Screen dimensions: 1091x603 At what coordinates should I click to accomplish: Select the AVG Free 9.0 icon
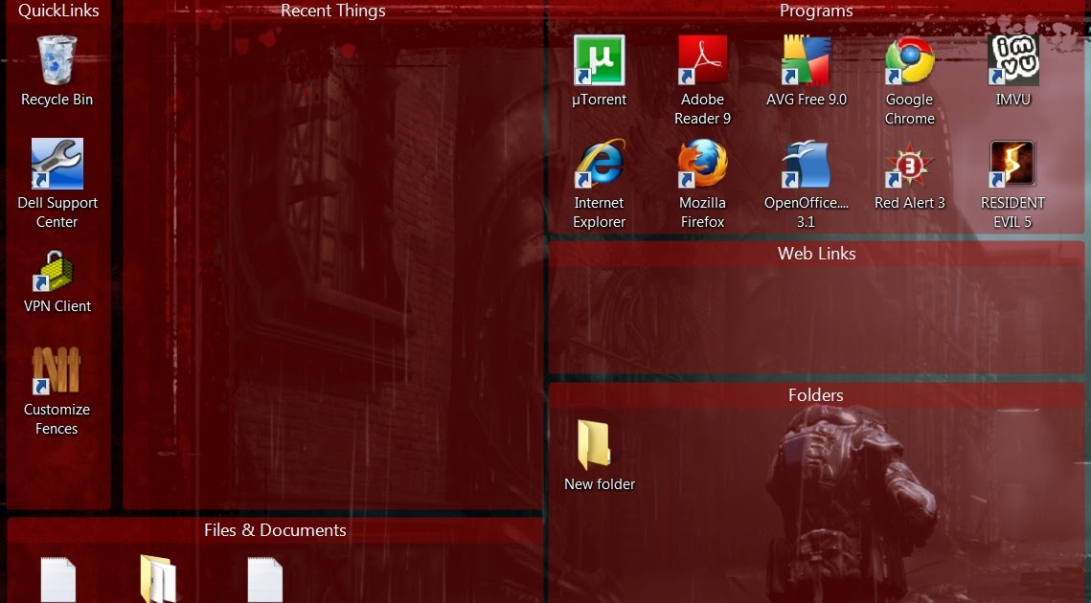806,59
